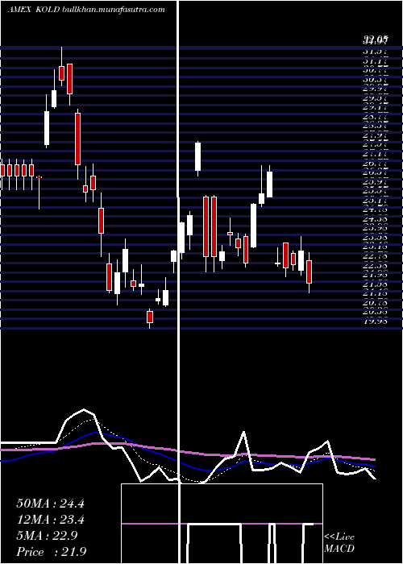The height and width of the screenshot is (564, 403).
Task: Click the AMEX KOLD bullkhan.munafasutra.com title text
Action: coord(86,10)
